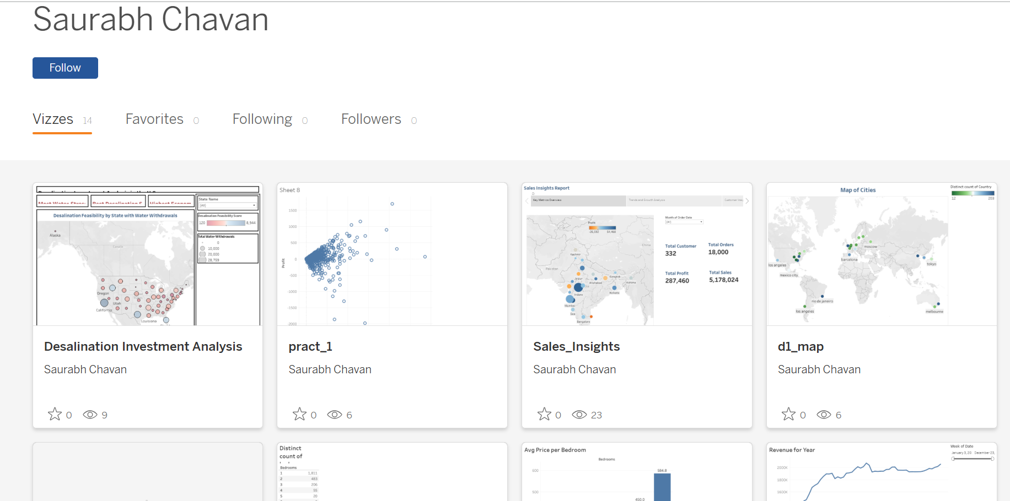Click the star icon under Desalination Investment Analysis
1010x501 pixels.
(x=55, y=413)
